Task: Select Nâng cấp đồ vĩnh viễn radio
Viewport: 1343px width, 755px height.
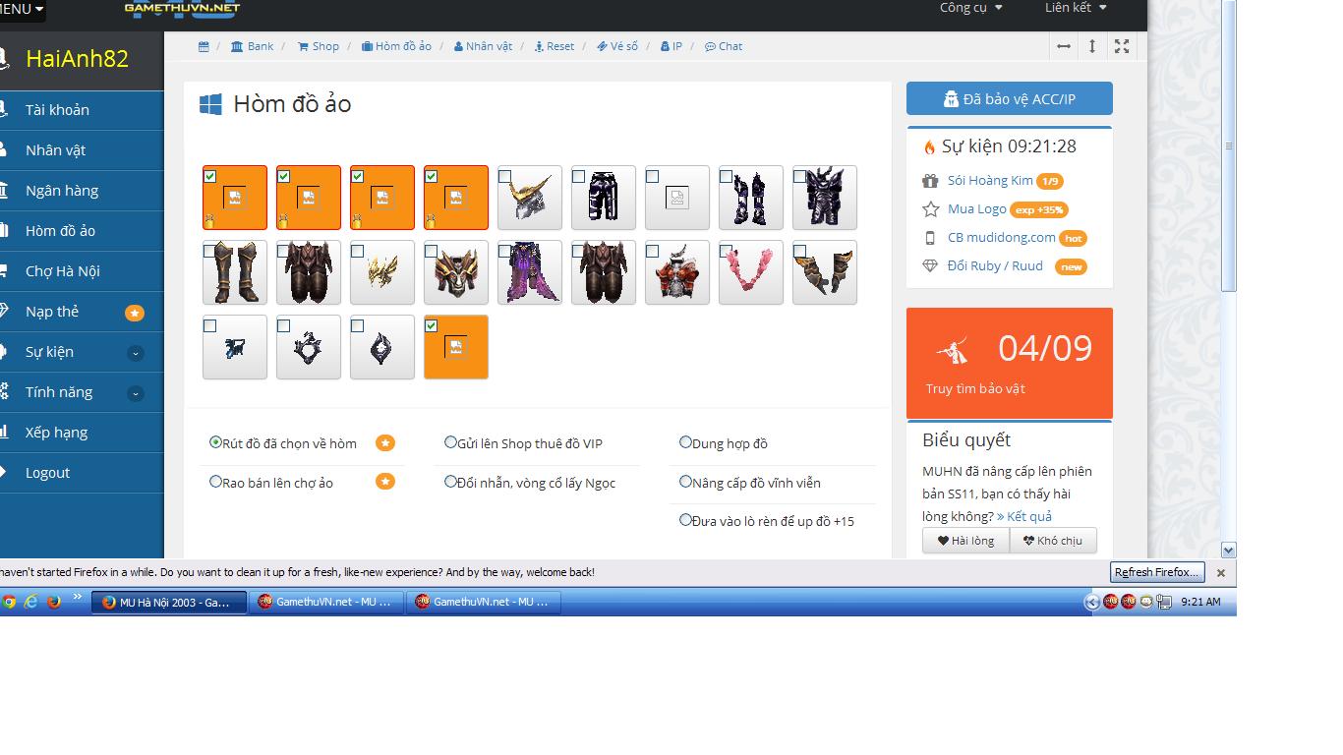Action: [x=686, y=482]
